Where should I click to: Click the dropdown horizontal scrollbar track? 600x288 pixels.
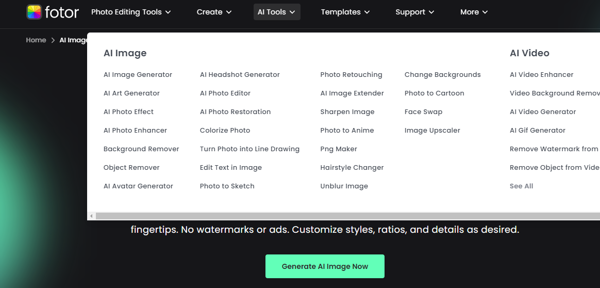point(347,216)
